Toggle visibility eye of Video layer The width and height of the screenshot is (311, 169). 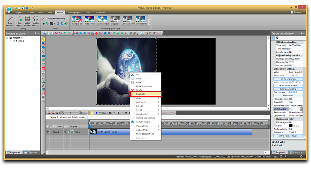pos(48,132)
